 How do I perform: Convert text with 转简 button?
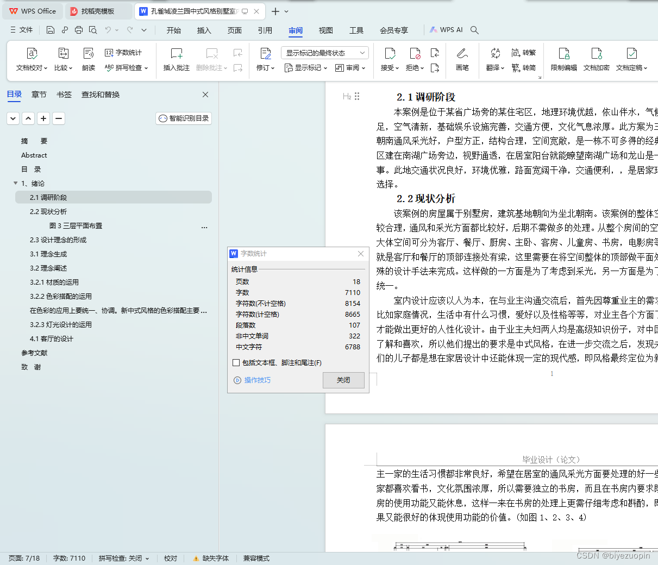click(524, 68)
